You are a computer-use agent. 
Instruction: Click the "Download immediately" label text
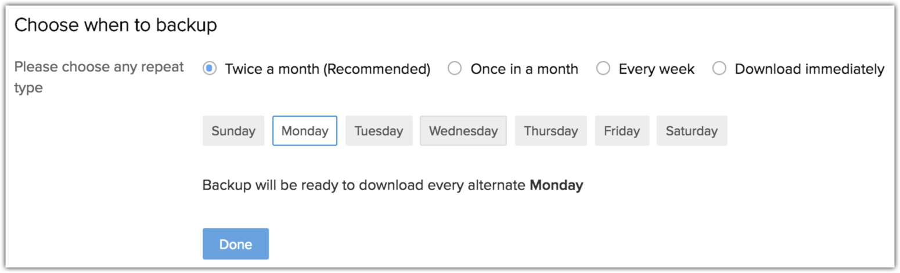(809, 69)
